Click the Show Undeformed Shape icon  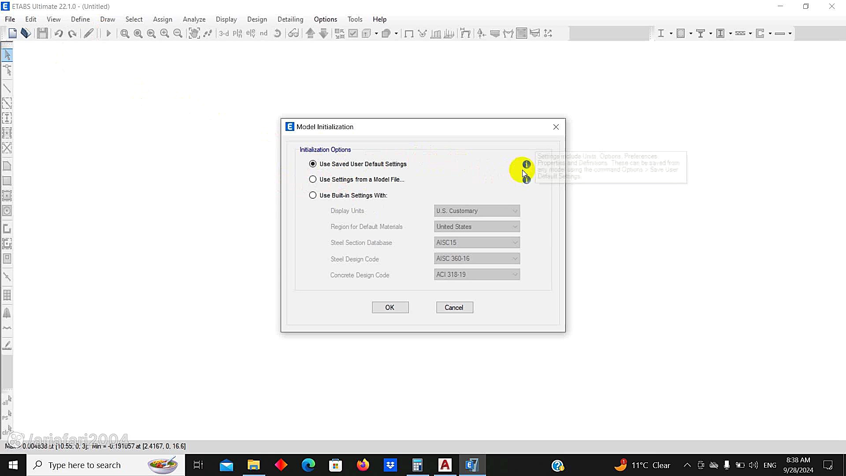pos(408,33)
